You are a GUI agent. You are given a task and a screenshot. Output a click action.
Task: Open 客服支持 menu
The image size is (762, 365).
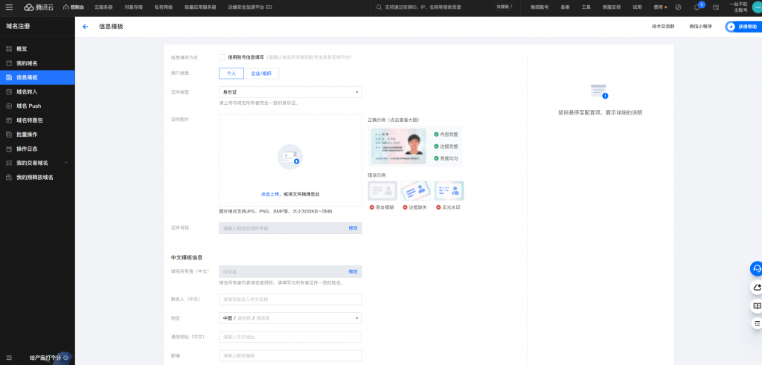click(612, 7)
